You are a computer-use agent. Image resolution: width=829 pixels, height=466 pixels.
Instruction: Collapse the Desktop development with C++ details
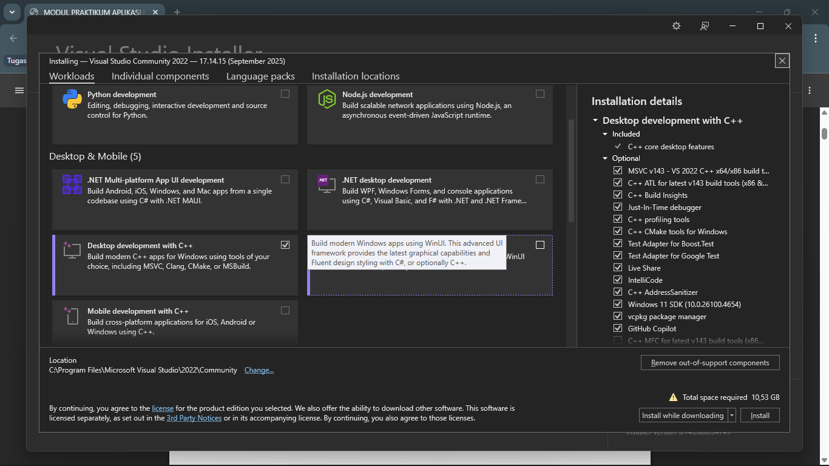point(596,121)
